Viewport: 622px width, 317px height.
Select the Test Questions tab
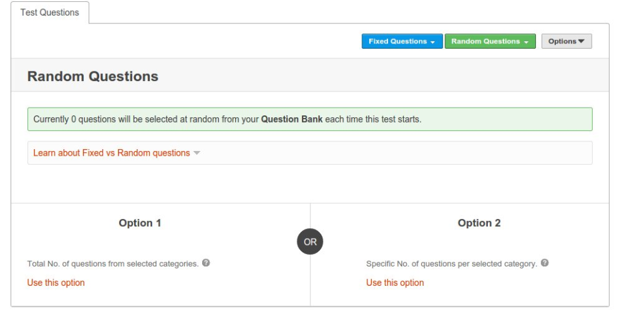[x=50, y=12]
